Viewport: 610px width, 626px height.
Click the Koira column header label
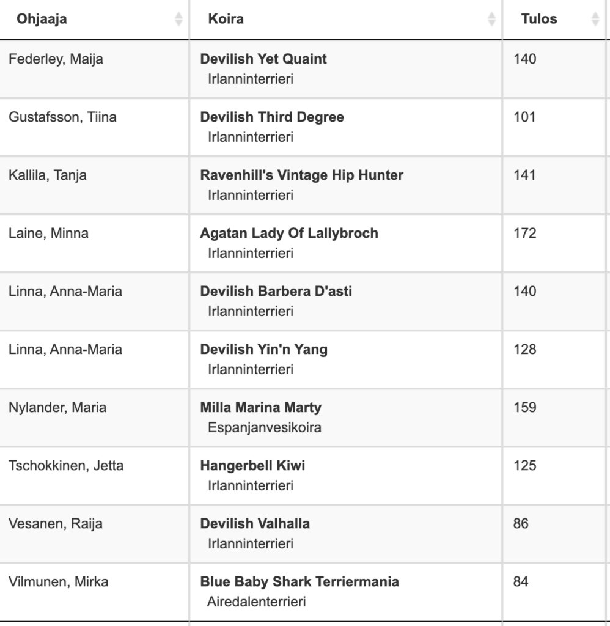tap(226, 19)
